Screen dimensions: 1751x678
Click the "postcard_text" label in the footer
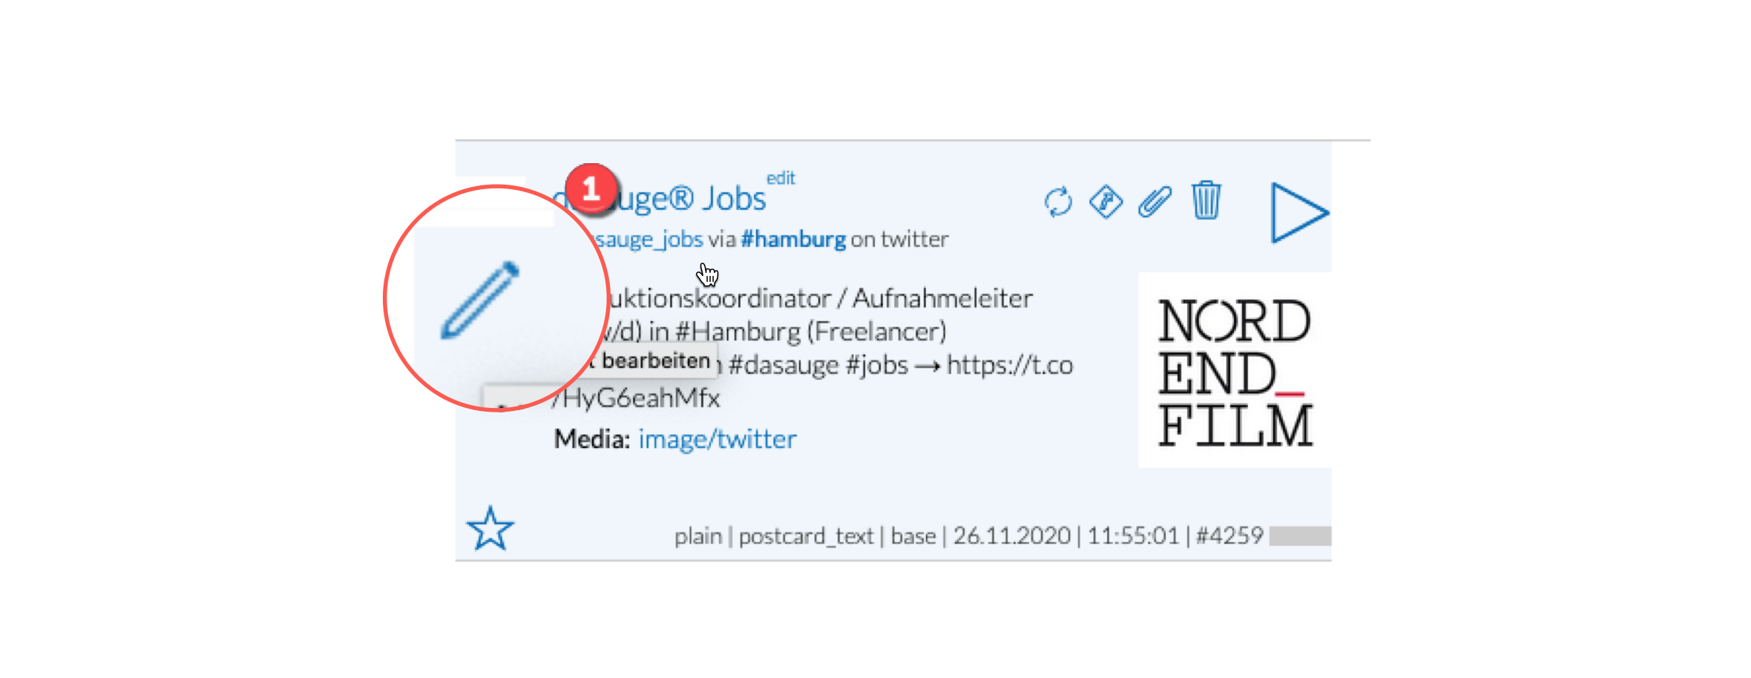806,536
